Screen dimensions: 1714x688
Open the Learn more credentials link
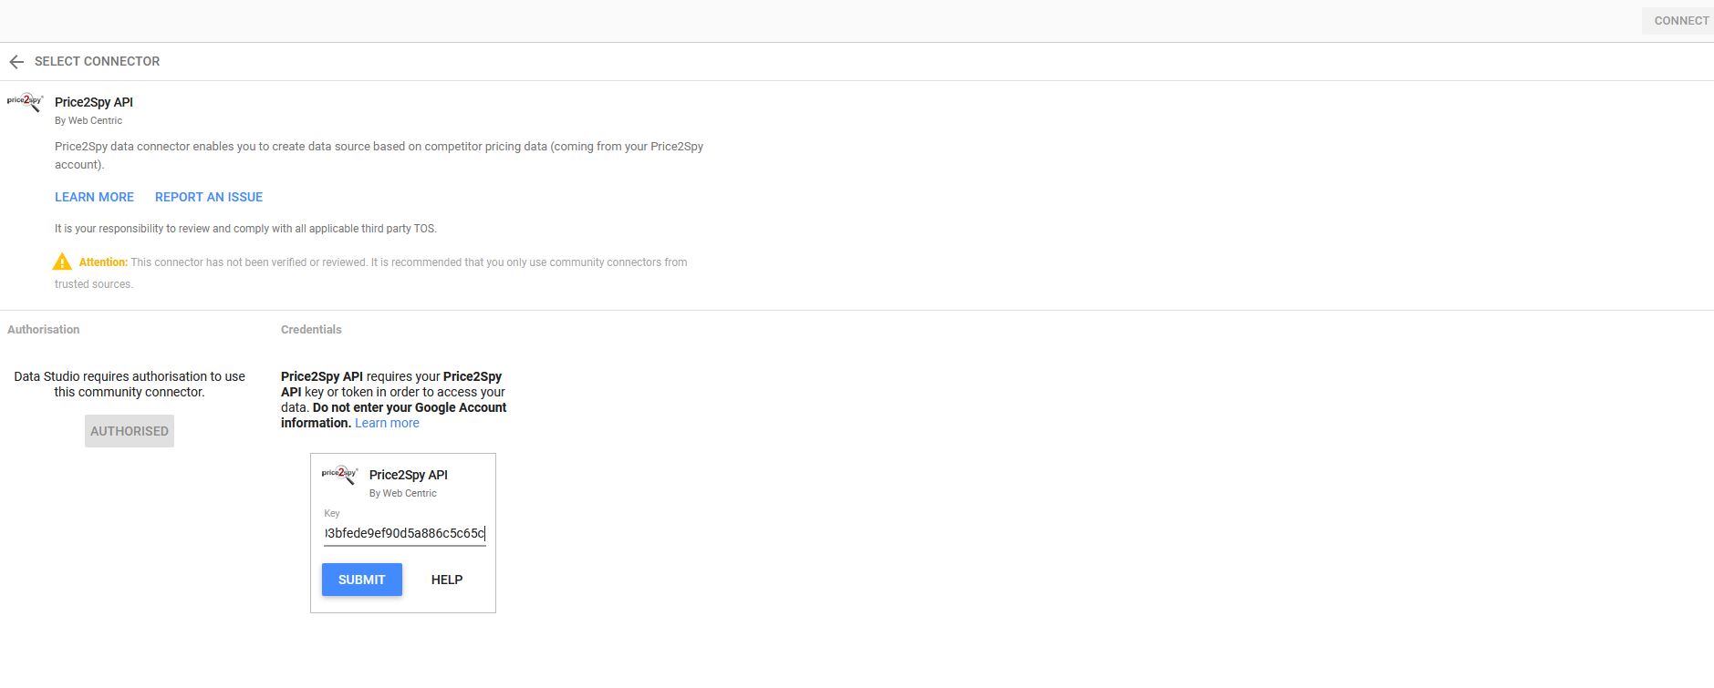coord(387,423)
